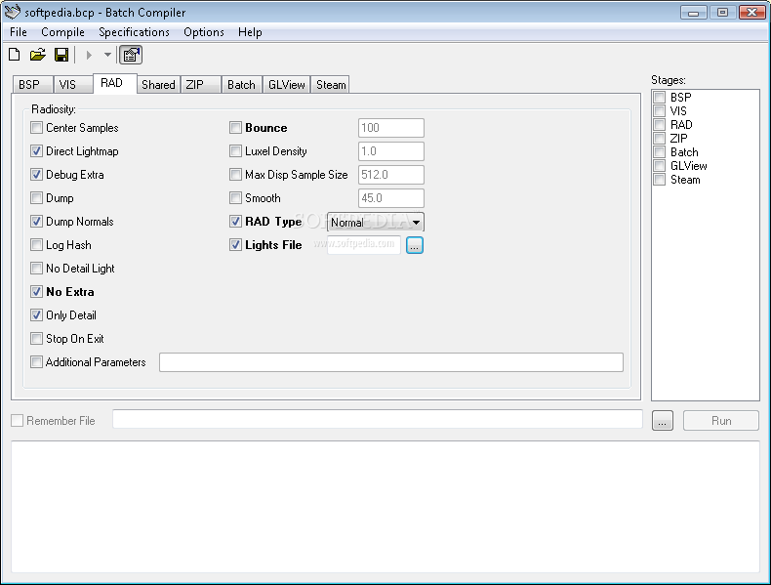Switch to the Steam tab

[331, 85]
